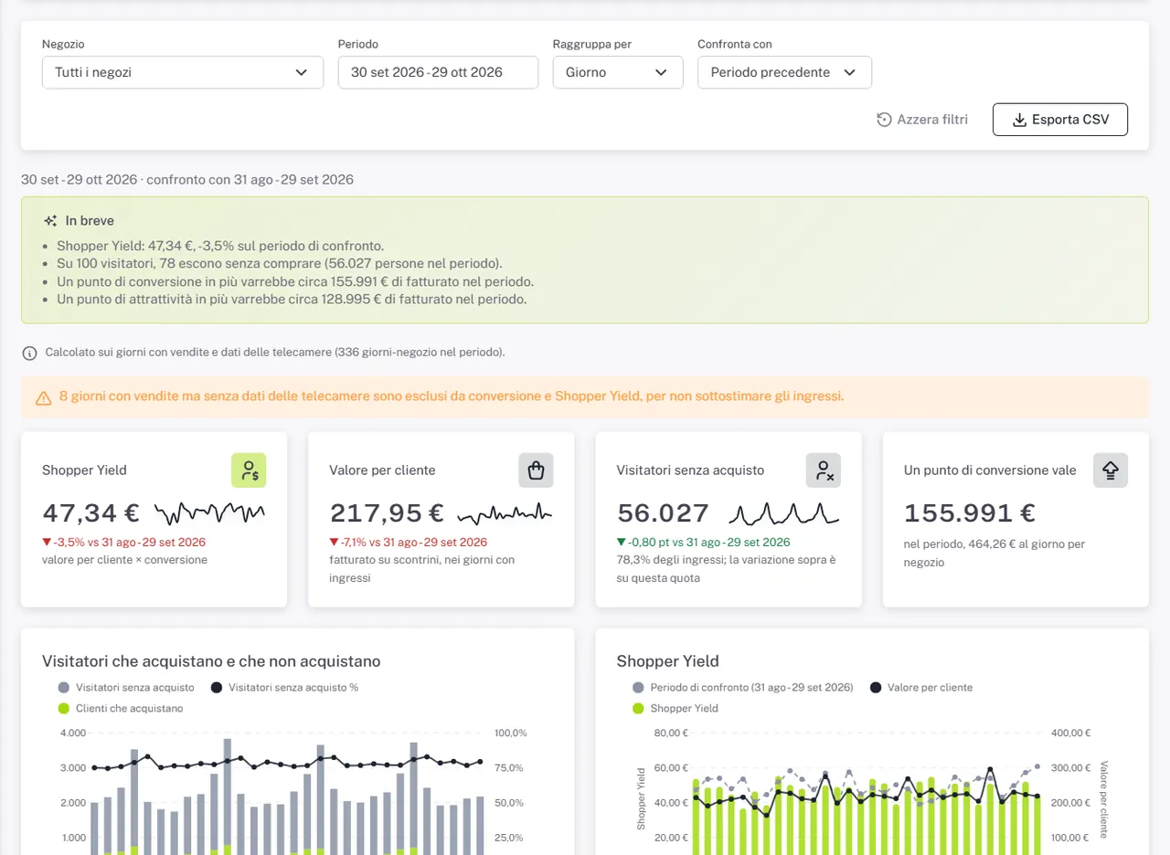Viewport: 1170px width, 855px height.
Task: Click the info icon beside Calcolato sui giorni
Action: tap(29, 353)
